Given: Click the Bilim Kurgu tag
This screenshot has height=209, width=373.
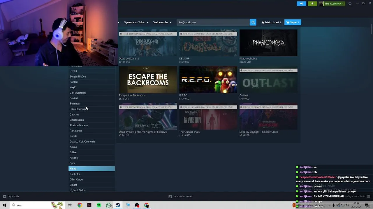Looking at the screenshot, I should (92, 179).
